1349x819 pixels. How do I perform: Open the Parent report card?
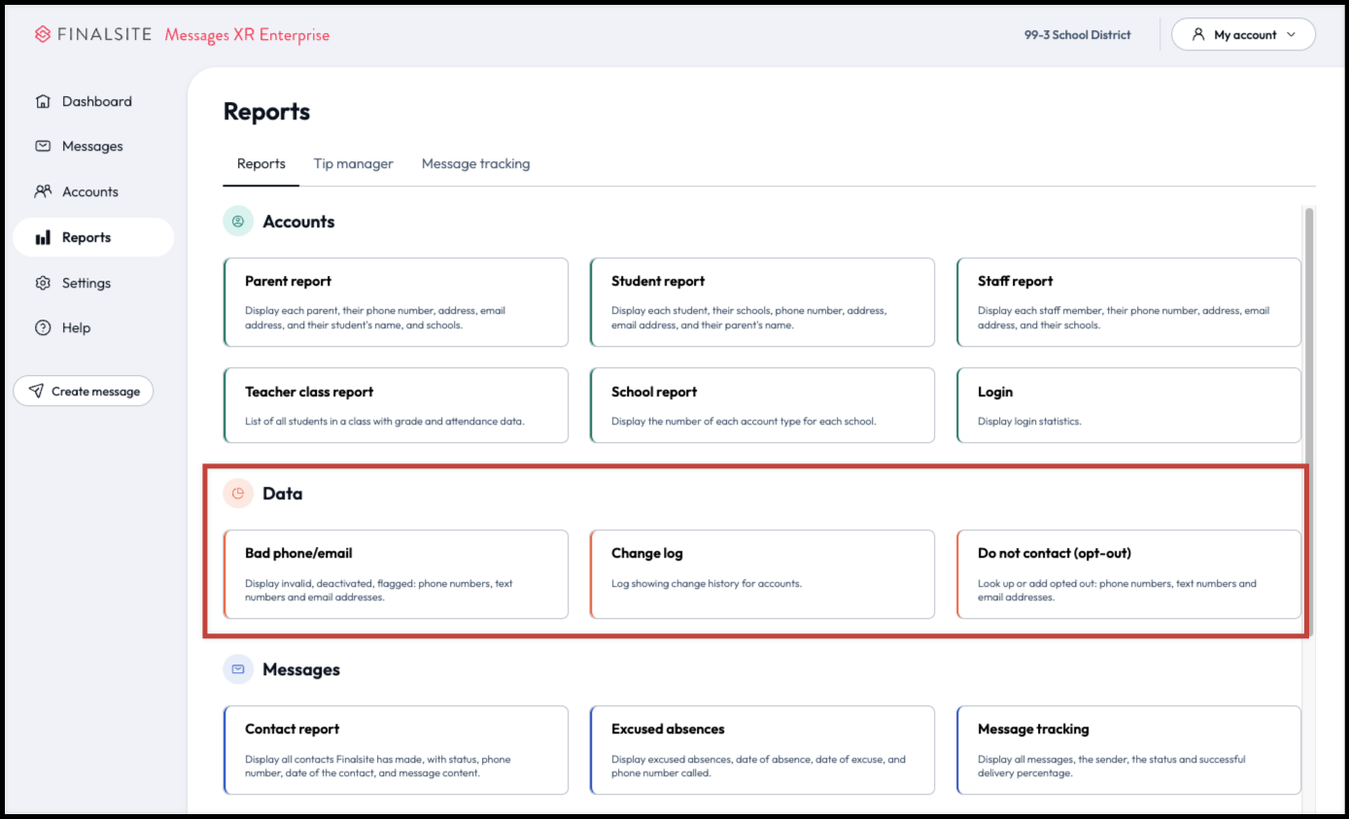click(396, 302)
